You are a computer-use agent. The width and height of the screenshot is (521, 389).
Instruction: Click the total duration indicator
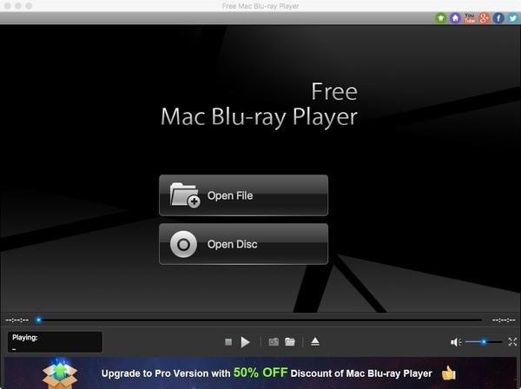(504, 320)
